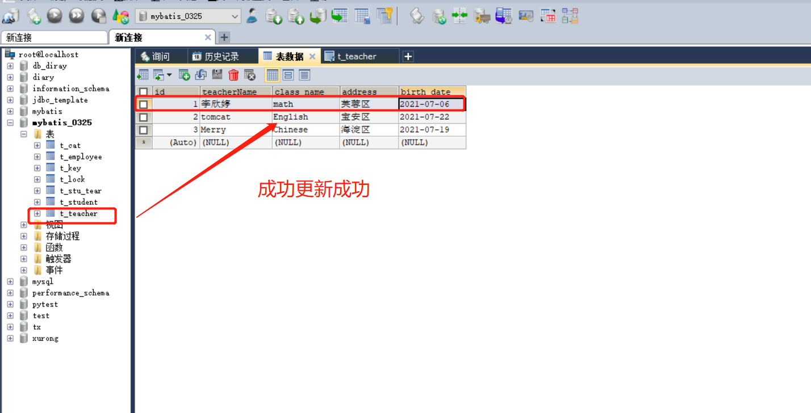The width and height of the screenshot is (811, 413).
Task: Click the scroll-shaped toolbar icon
Action: click(417, 16)
